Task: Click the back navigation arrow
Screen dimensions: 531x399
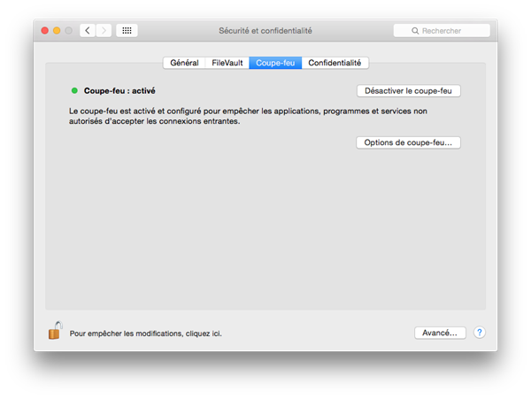Action: pos(88,30)
